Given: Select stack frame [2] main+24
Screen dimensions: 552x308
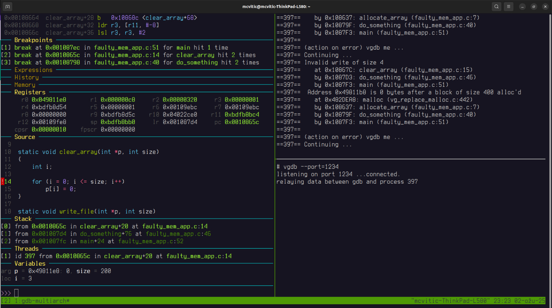Looking at the screenshot, I should pyautogui.click(x=92, y=241).
